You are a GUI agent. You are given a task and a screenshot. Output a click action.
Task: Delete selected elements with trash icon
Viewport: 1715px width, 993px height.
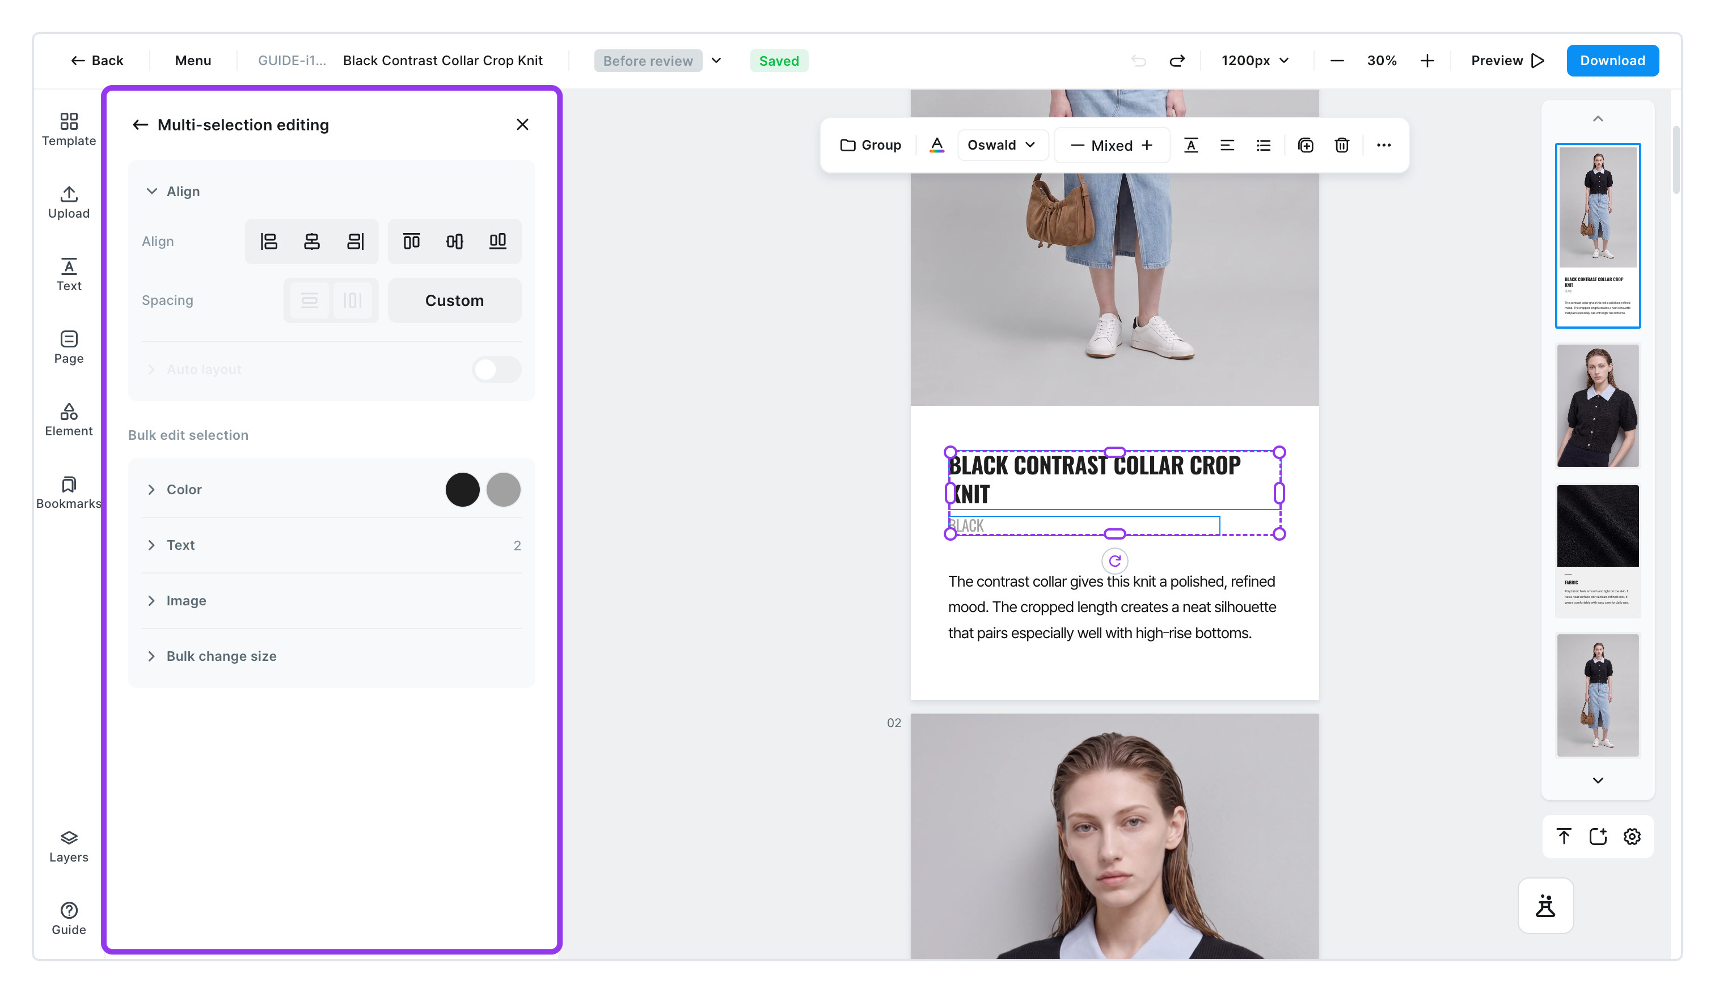[1342, 145]
